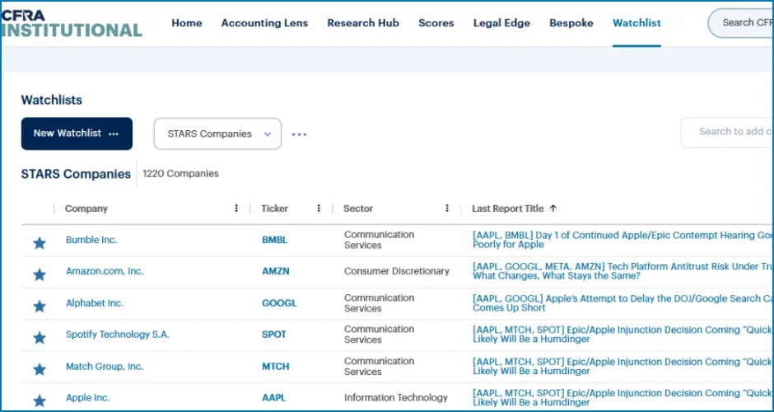The width and height of the screenshot is (774, 412).
Task: Click the Sector column header
Action: (x=358, y=208)
